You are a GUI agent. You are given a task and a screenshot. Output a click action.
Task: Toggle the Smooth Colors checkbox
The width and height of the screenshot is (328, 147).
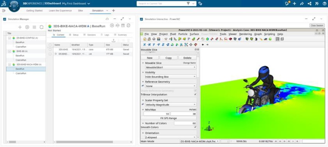coord(195,127)
